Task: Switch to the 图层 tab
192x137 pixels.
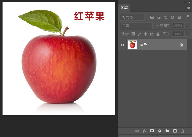Action: tap(124, 7)
